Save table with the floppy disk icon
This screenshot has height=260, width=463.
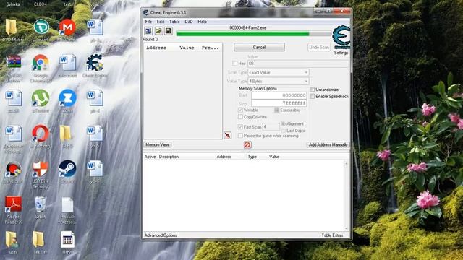pyautogui.click(x=169, y=30)
